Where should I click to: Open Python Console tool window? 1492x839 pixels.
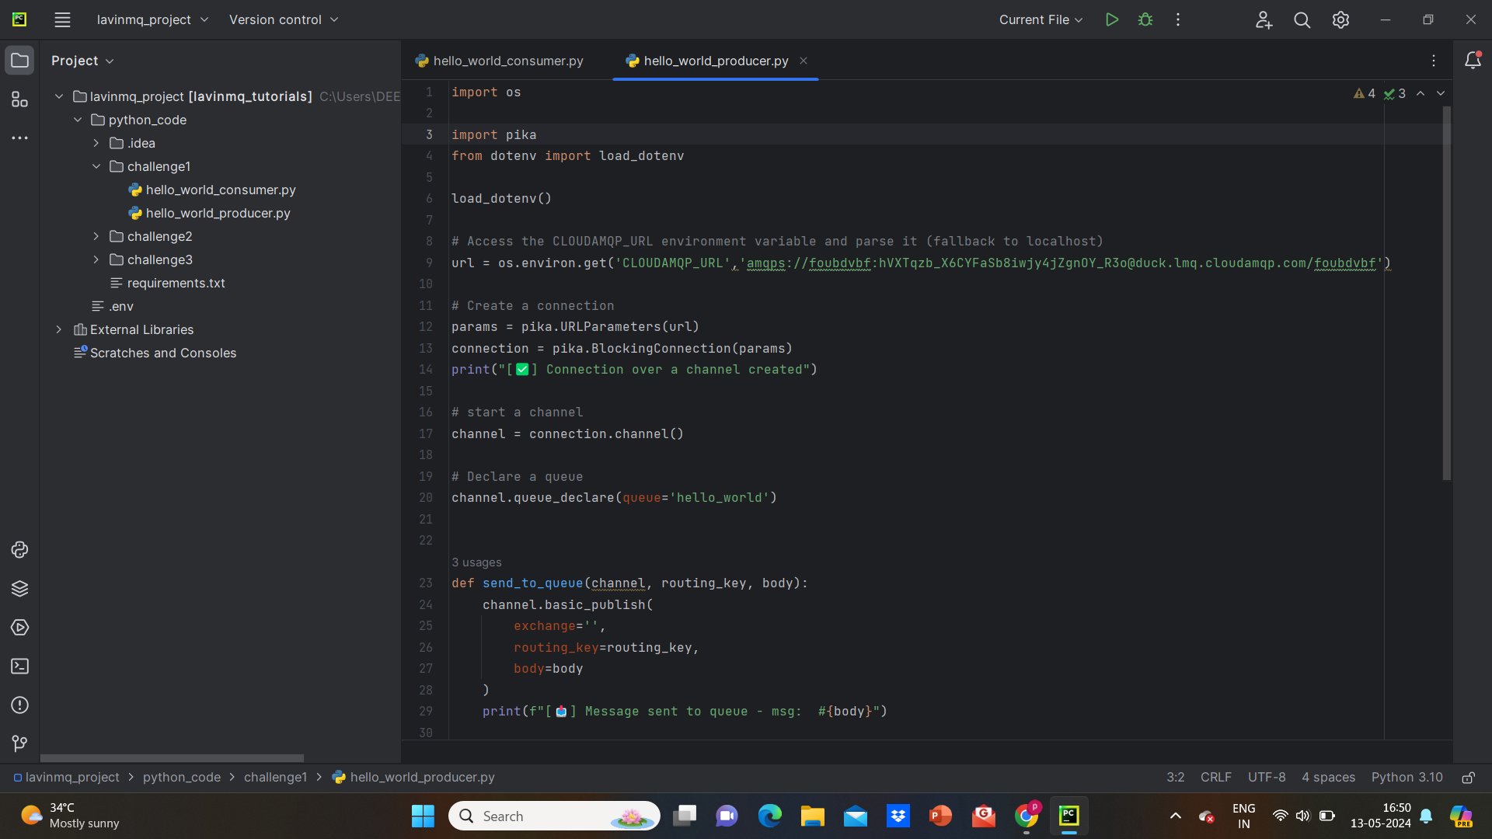click(19, 550)
